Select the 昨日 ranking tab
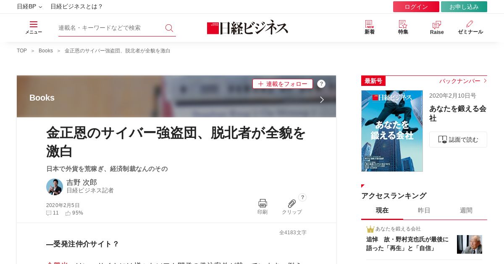The height and width of the screenshot is (264, 504). (x=424, y=210)
